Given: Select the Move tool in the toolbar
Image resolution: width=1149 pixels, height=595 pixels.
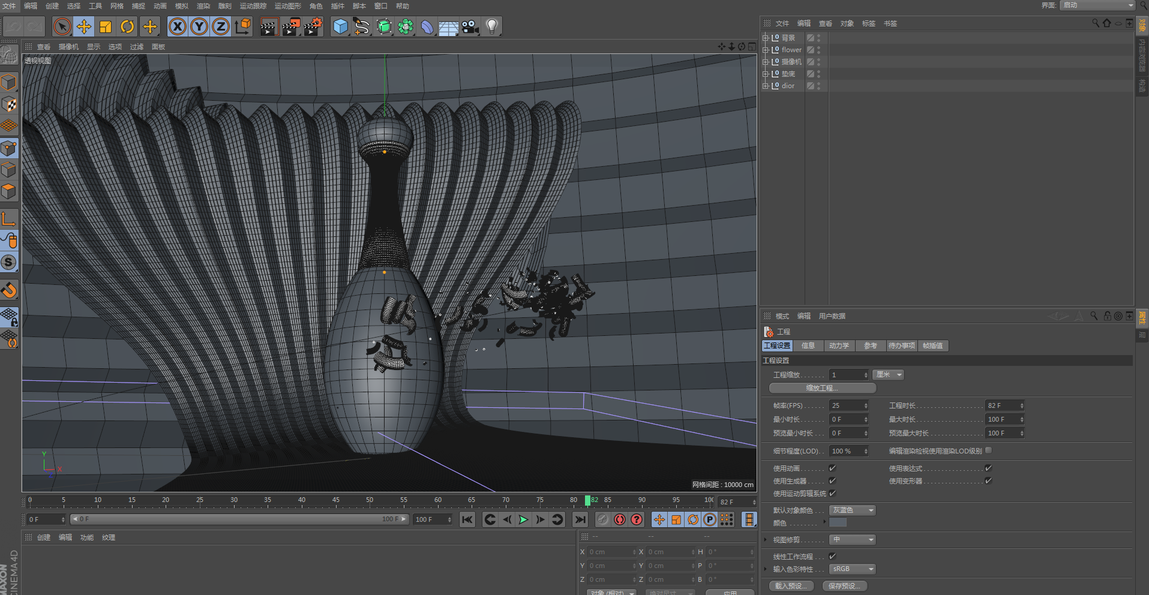Looking at the screenshot, I should 84,26.
